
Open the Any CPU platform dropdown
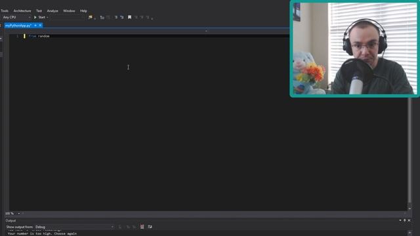pyautogui.click(x=16, y=17)
